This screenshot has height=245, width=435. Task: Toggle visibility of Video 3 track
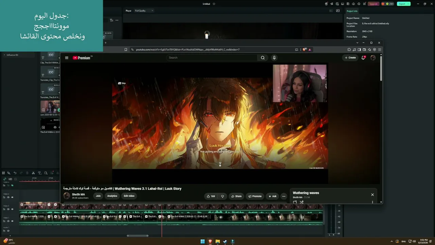coord(12,197)
